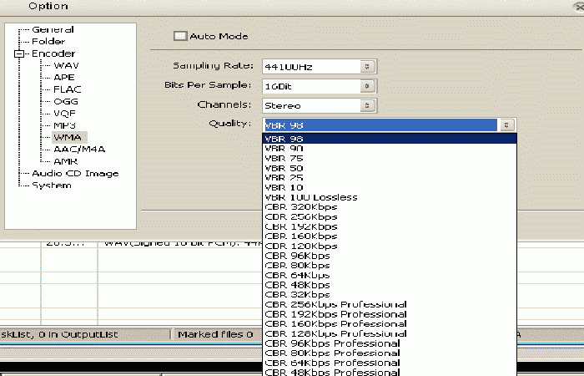
Task: Collapse the Encoder tree node
Action: pos(18,54)
